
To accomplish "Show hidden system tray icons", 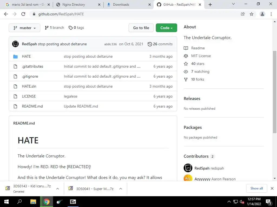I will click(x=229, y=202).
